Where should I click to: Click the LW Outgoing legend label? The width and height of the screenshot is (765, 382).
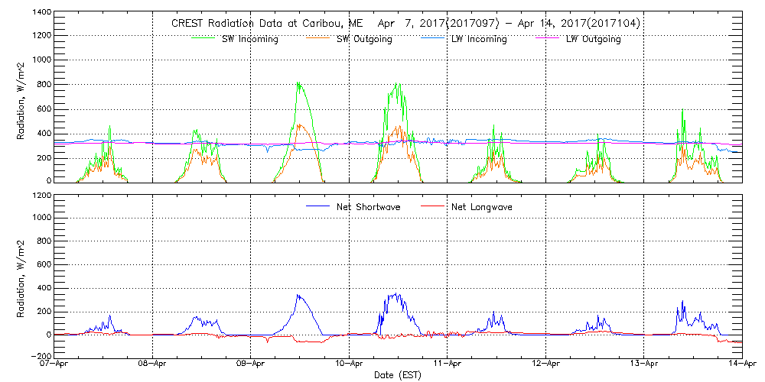[593, 39]
